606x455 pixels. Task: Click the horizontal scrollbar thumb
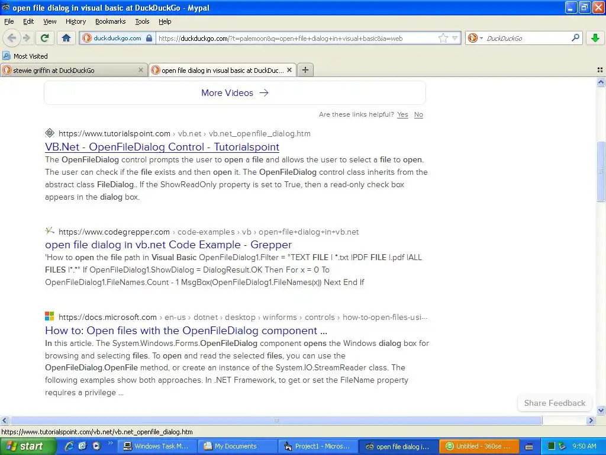(276, 420)
